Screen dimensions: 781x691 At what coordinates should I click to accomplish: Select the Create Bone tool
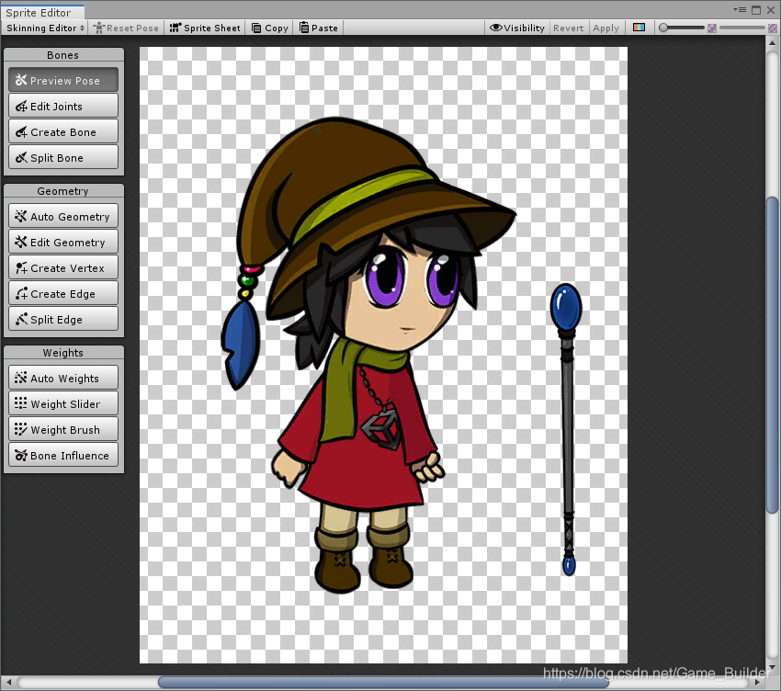63,132
